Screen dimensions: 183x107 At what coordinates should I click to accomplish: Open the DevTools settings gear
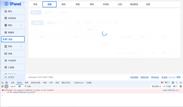(x=173, y=83)
